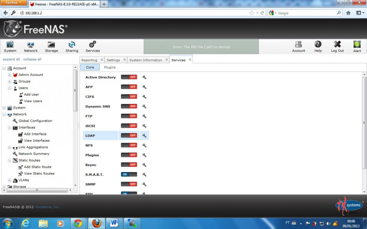Toggle Active Directory service on
Viewport: 367px width, 229px height.
click(x=129, y=77)
